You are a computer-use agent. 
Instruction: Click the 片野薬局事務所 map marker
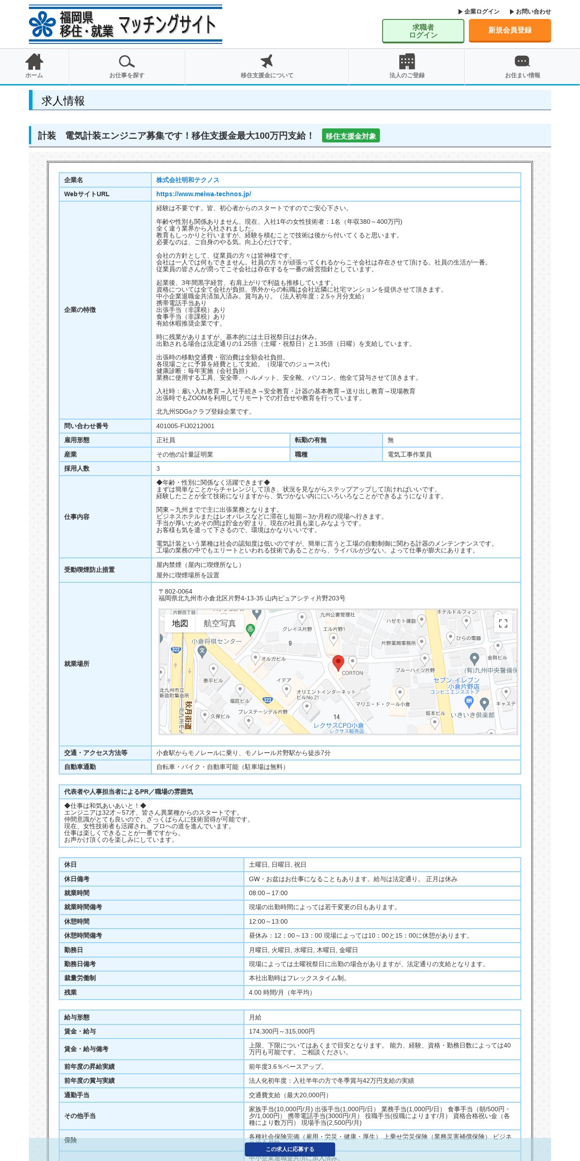(x=421, y=642)
